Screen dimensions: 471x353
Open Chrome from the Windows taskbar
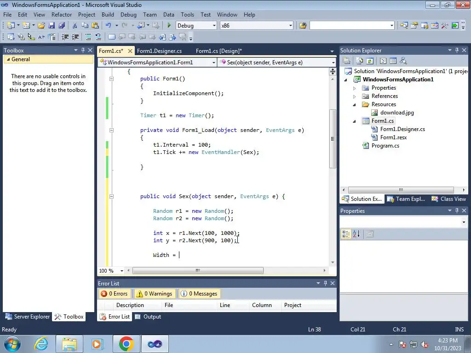tap(126, 344)
